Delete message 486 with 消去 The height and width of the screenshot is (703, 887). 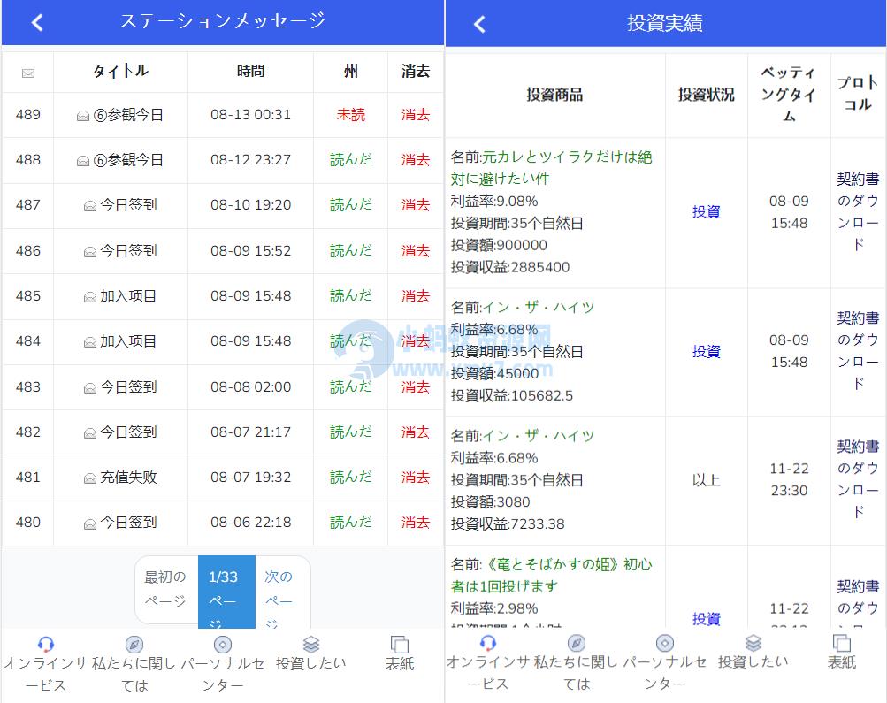416,250
